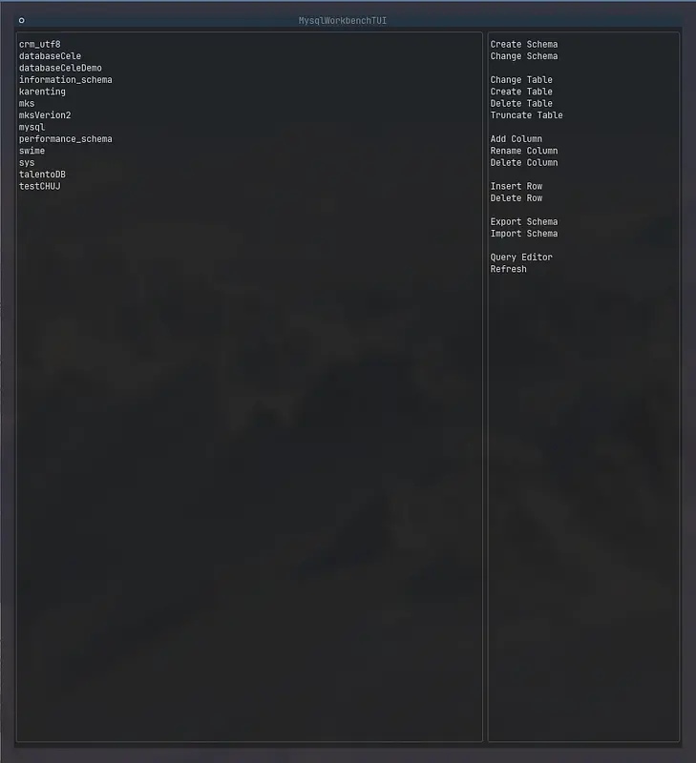Select Rename Column action

[x=523, y=151]
